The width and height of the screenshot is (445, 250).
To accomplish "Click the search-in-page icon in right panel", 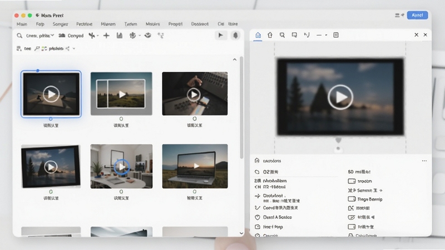I will tap(282, 35).
